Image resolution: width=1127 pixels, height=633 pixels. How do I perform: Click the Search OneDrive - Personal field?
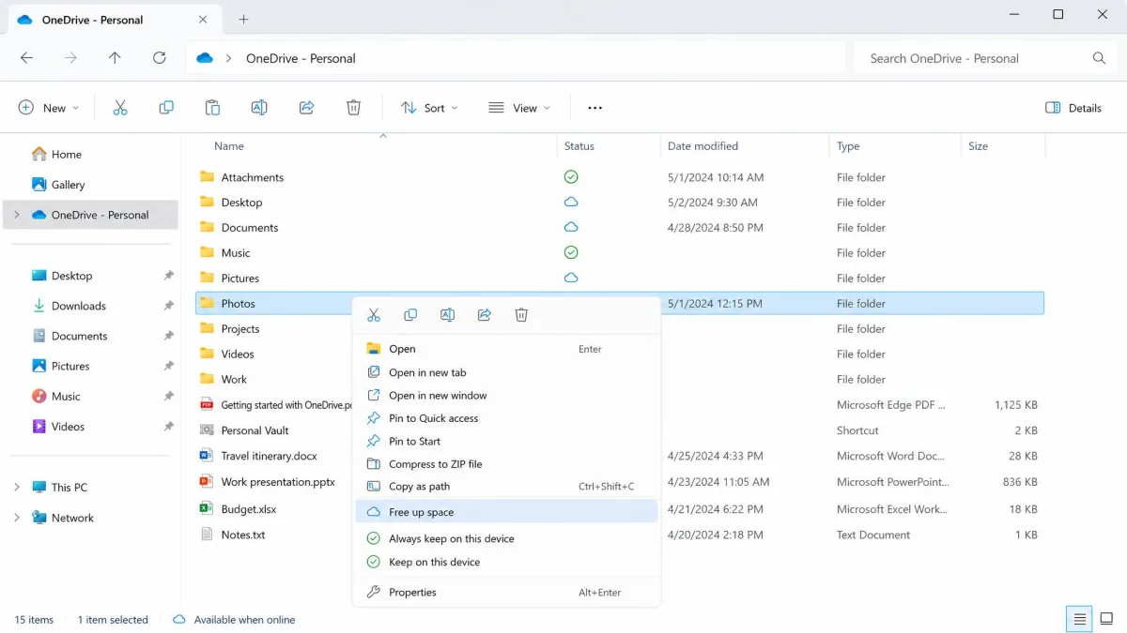tap(986, 58)
